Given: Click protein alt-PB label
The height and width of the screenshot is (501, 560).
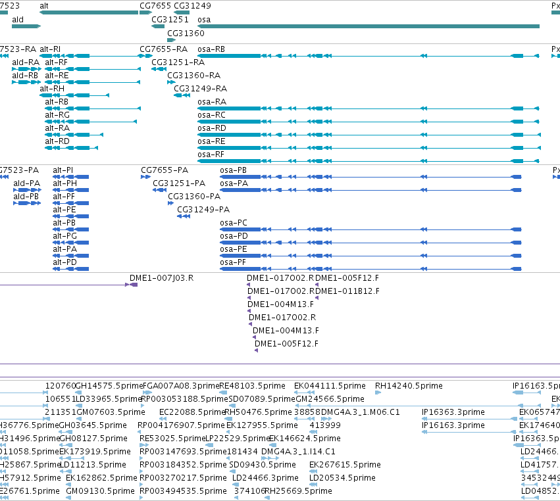Looking at the screenshot, I should (64, 223).
